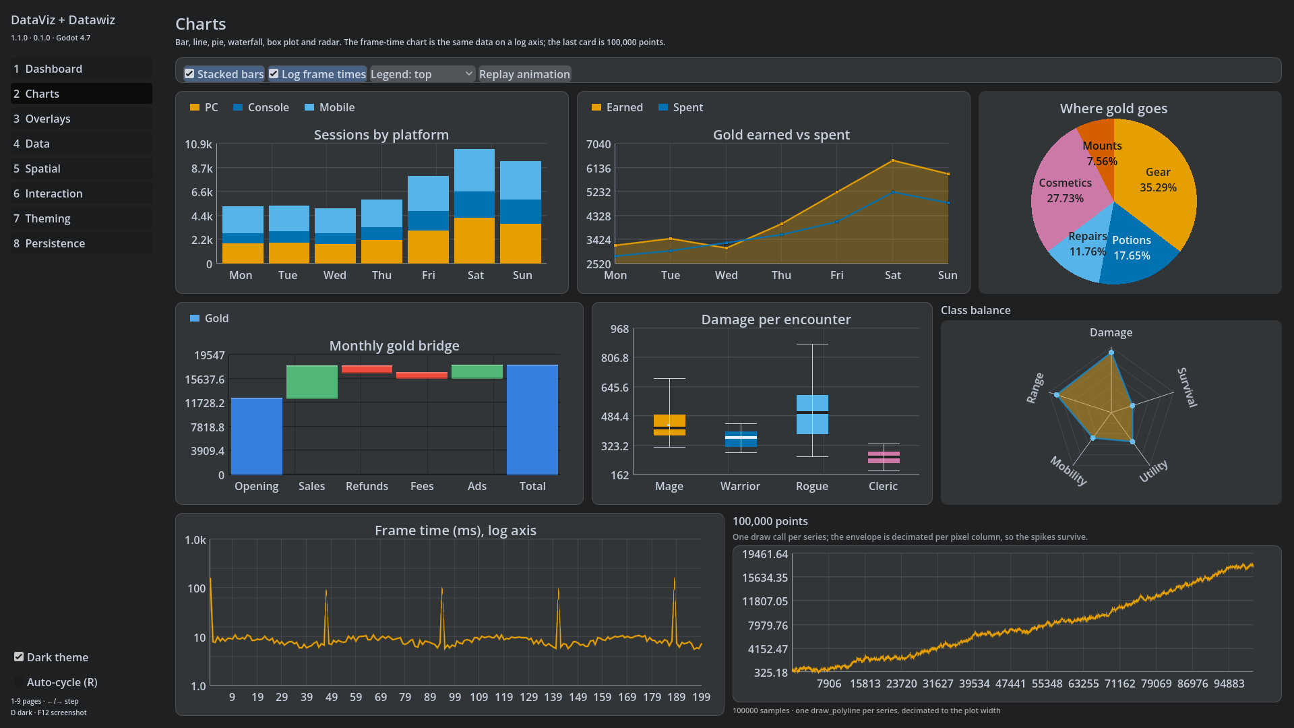Click the 'D dark · F12 screenshot' hint
The width and height of the screenshot is (1294, 728).
click(49, 712)
